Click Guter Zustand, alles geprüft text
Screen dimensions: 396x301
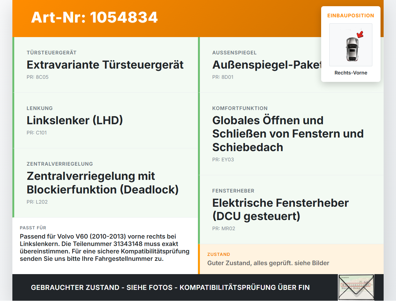(x=268, y=263)
